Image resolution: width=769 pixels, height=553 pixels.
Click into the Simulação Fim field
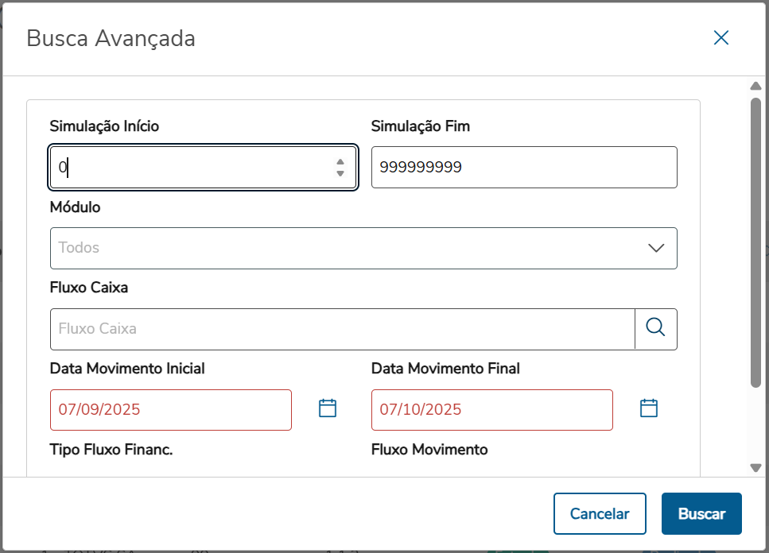click(x=523, y=168)
